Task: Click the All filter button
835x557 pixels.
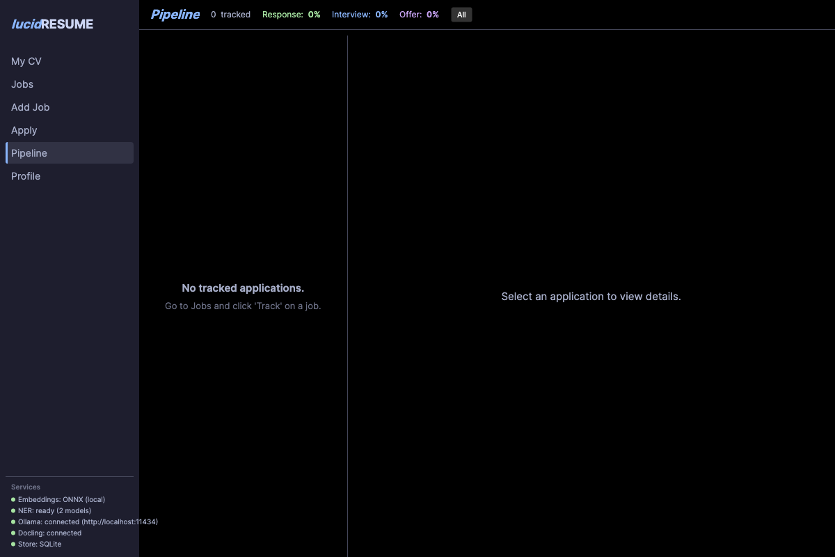Action: (461, 15)
